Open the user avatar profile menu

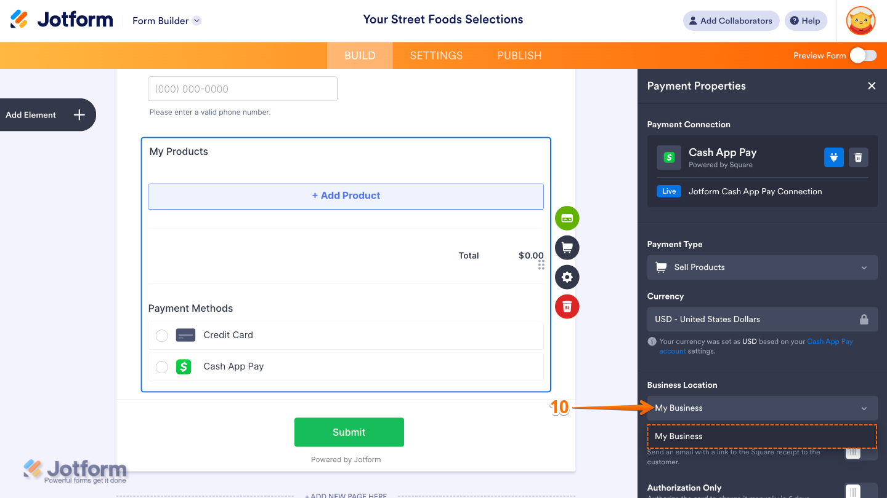861,21
